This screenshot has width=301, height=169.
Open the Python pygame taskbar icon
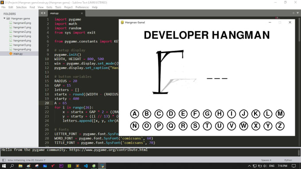[102, 166]
